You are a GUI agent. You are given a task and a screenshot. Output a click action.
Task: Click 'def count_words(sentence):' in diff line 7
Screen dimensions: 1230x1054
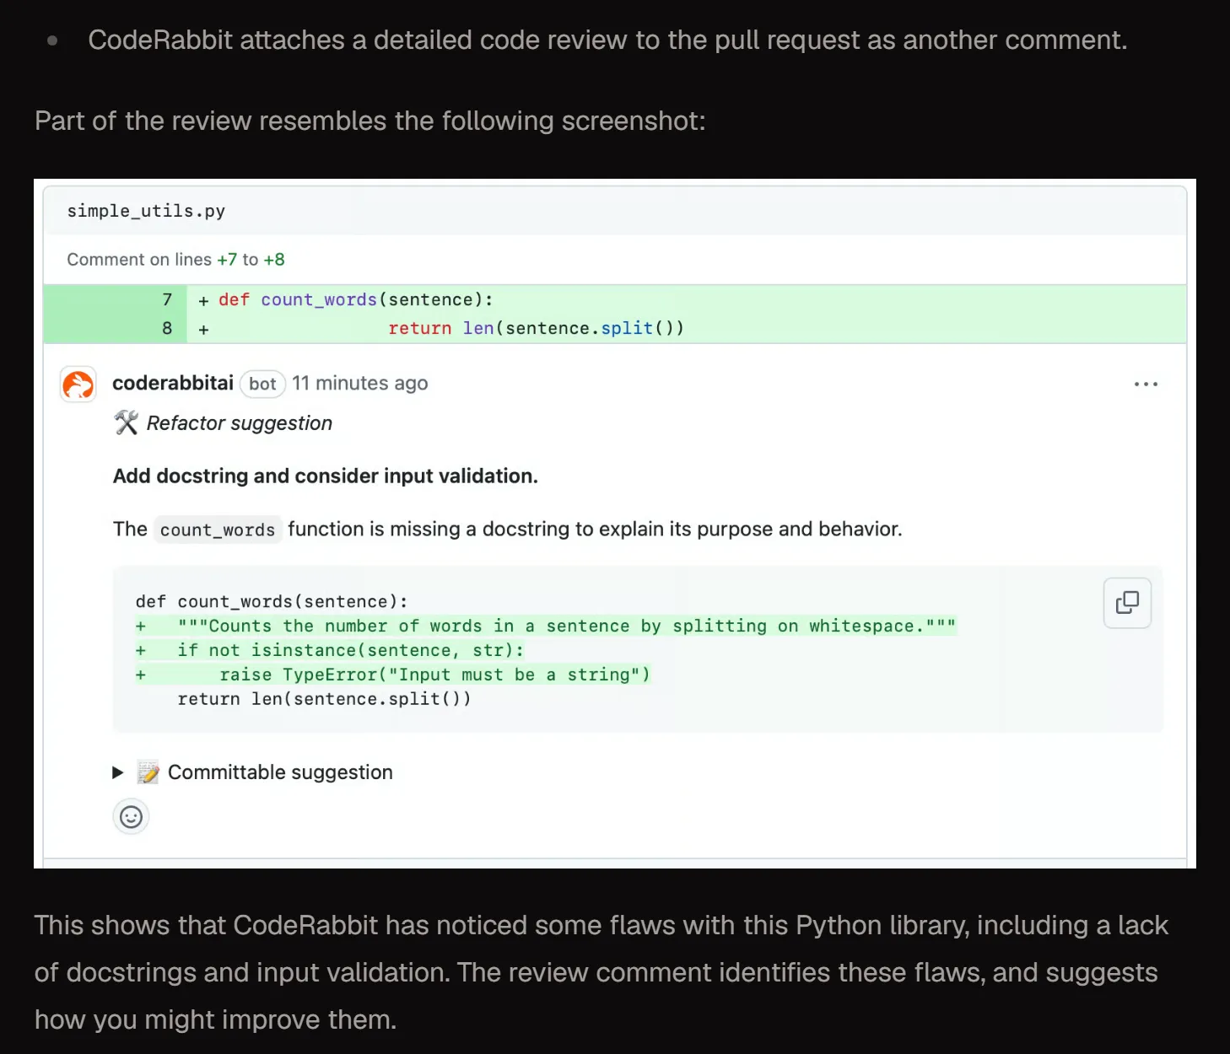[356, 300]
